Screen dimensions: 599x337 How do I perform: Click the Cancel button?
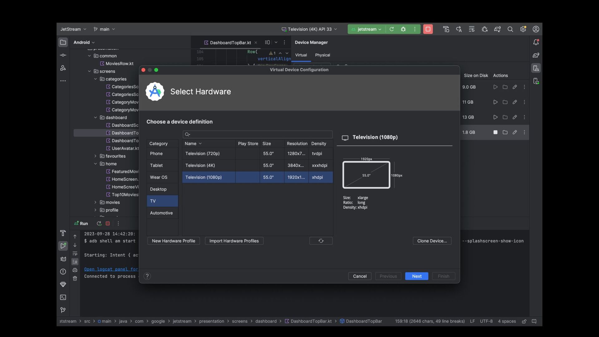[360, 276]
